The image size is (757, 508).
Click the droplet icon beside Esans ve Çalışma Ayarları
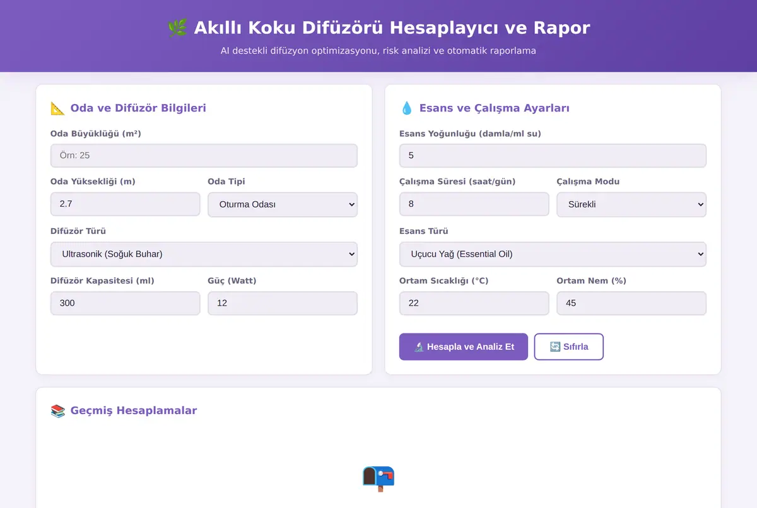tap(407, 108)
